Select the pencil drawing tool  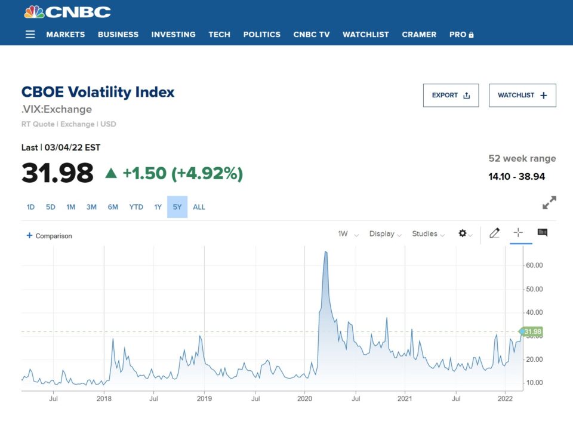[494, 233]
